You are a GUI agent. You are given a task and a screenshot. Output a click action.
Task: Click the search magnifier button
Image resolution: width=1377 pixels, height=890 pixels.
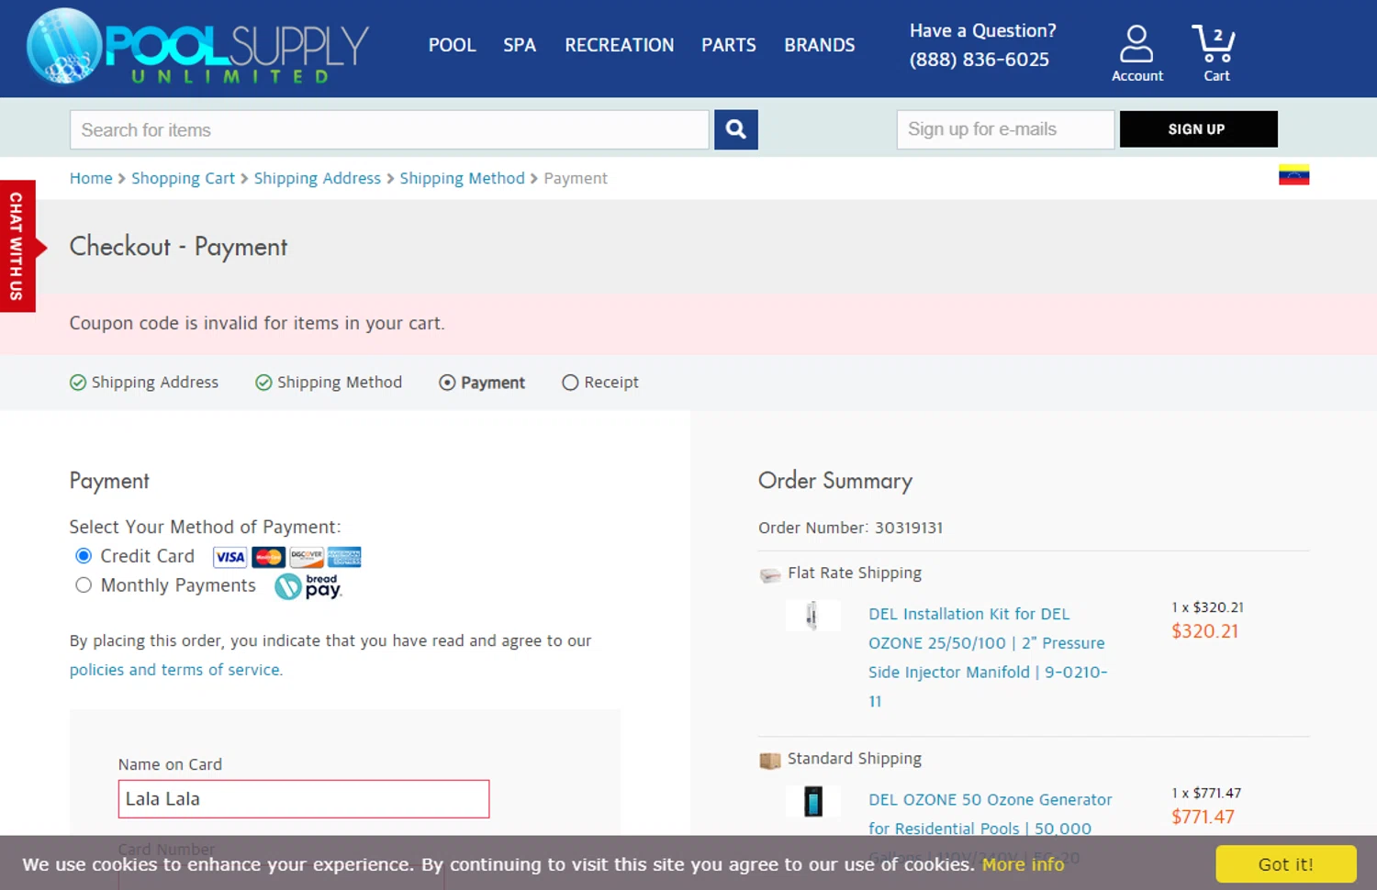[735, 129]
